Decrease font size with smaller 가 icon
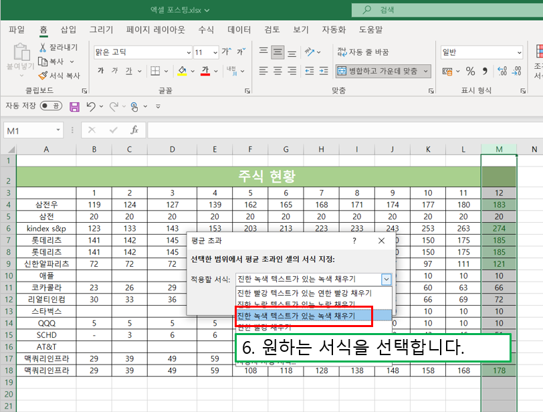 tap(241, 52)
